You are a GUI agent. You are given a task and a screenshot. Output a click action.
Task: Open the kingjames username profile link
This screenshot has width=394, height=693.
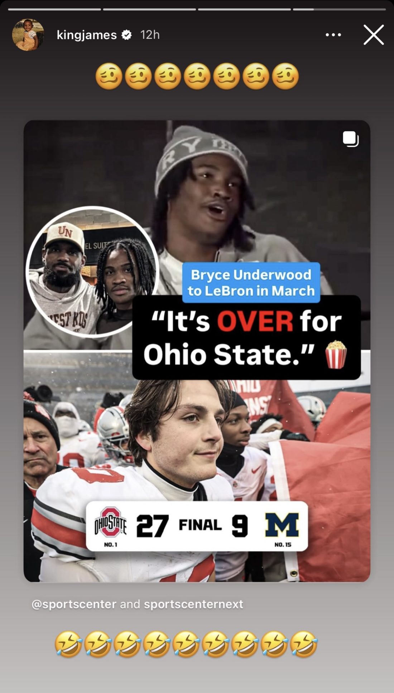(87, 35)
